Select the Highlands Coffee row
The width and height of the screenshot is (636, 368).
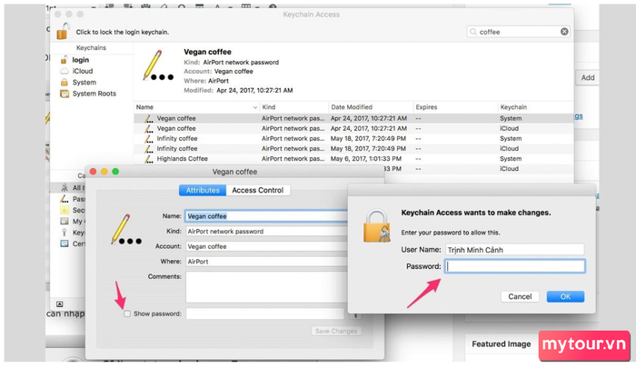pos(353,159)
